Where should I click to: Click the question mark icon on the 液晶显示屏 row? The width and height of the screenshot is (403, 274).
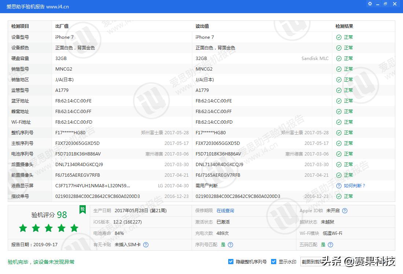338,185
